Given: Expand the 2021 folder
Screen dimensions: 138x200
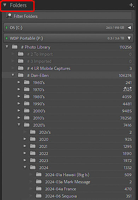Looking at the screenshot, I should [x=25, y=146].
